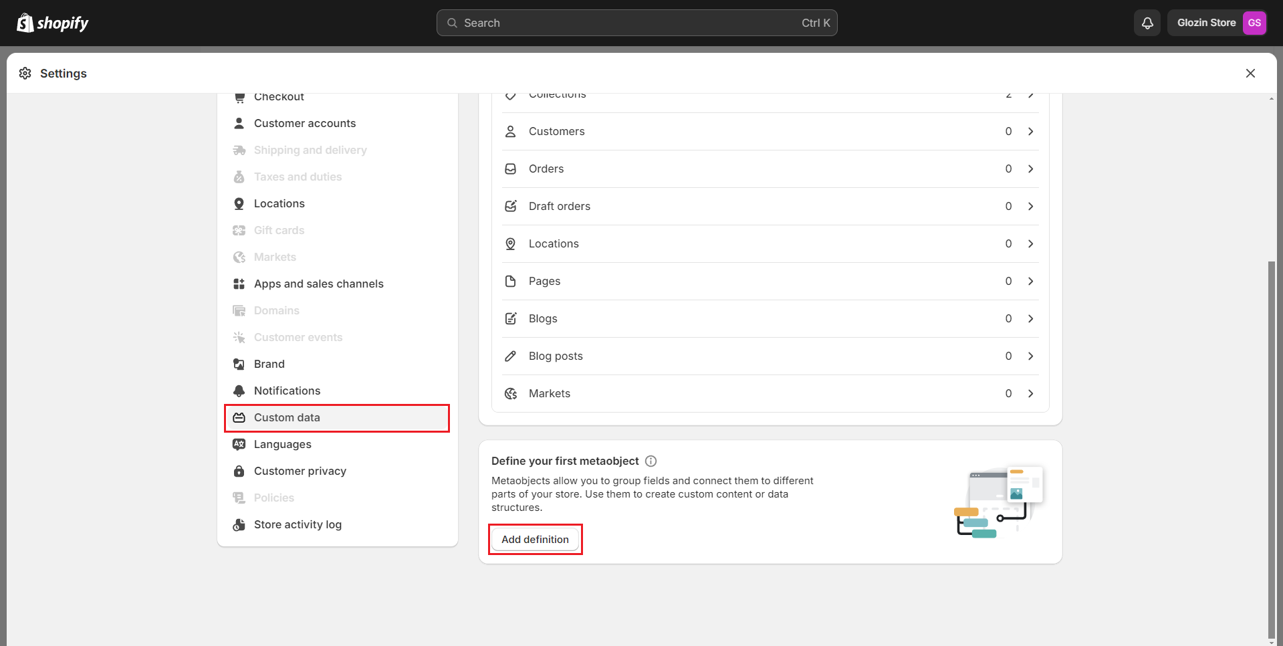Open the Glozin Store account menu

[1205, 23]
